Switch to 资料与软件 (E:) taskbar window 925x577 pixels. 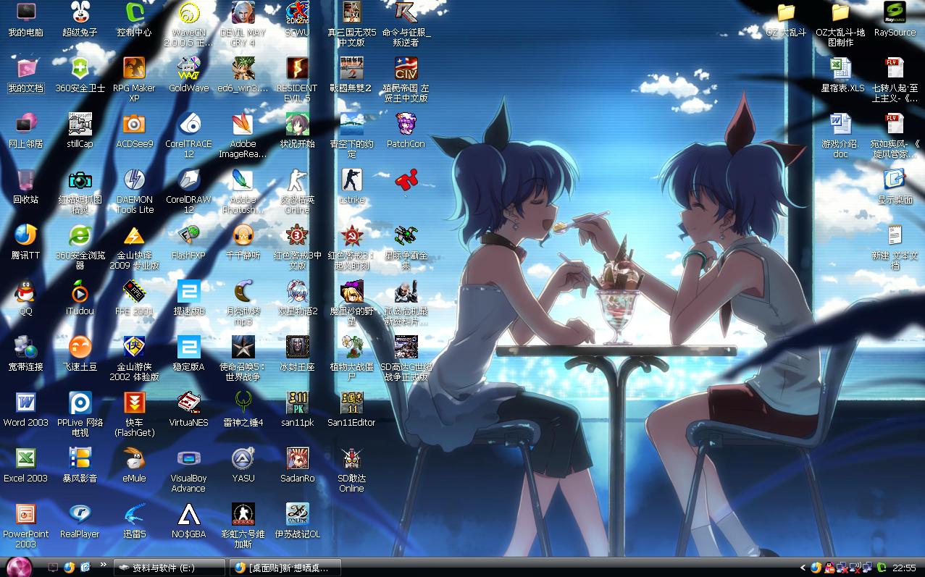coord(169,568)
